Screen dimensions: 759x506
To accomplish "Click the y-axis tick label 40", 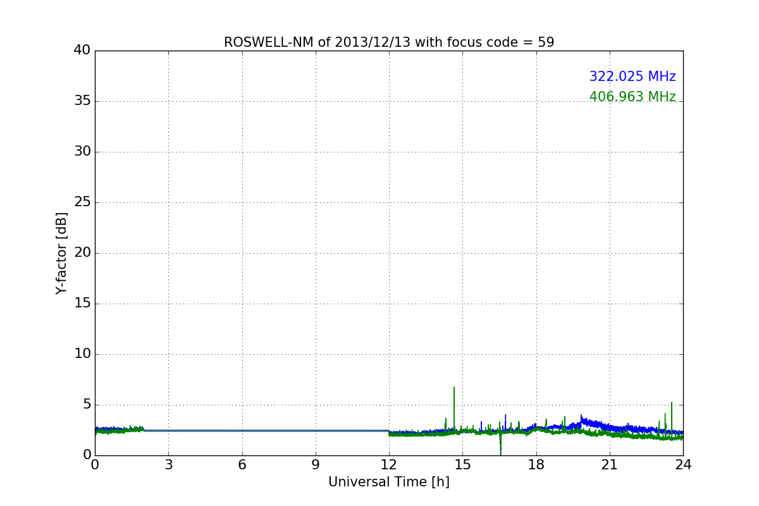I will pyautogui.click(x=82, y=51).
